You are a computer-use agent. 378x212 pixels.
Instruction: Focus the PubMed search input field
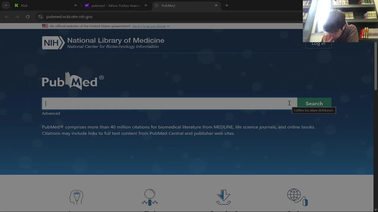pos(170,103)
